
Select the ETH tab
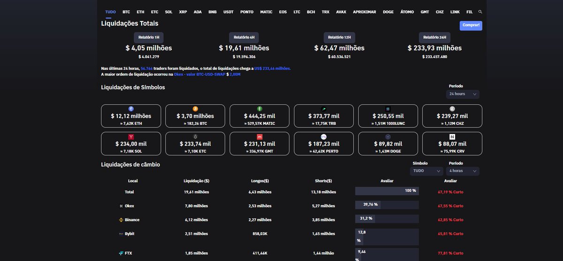coord(140,12)
